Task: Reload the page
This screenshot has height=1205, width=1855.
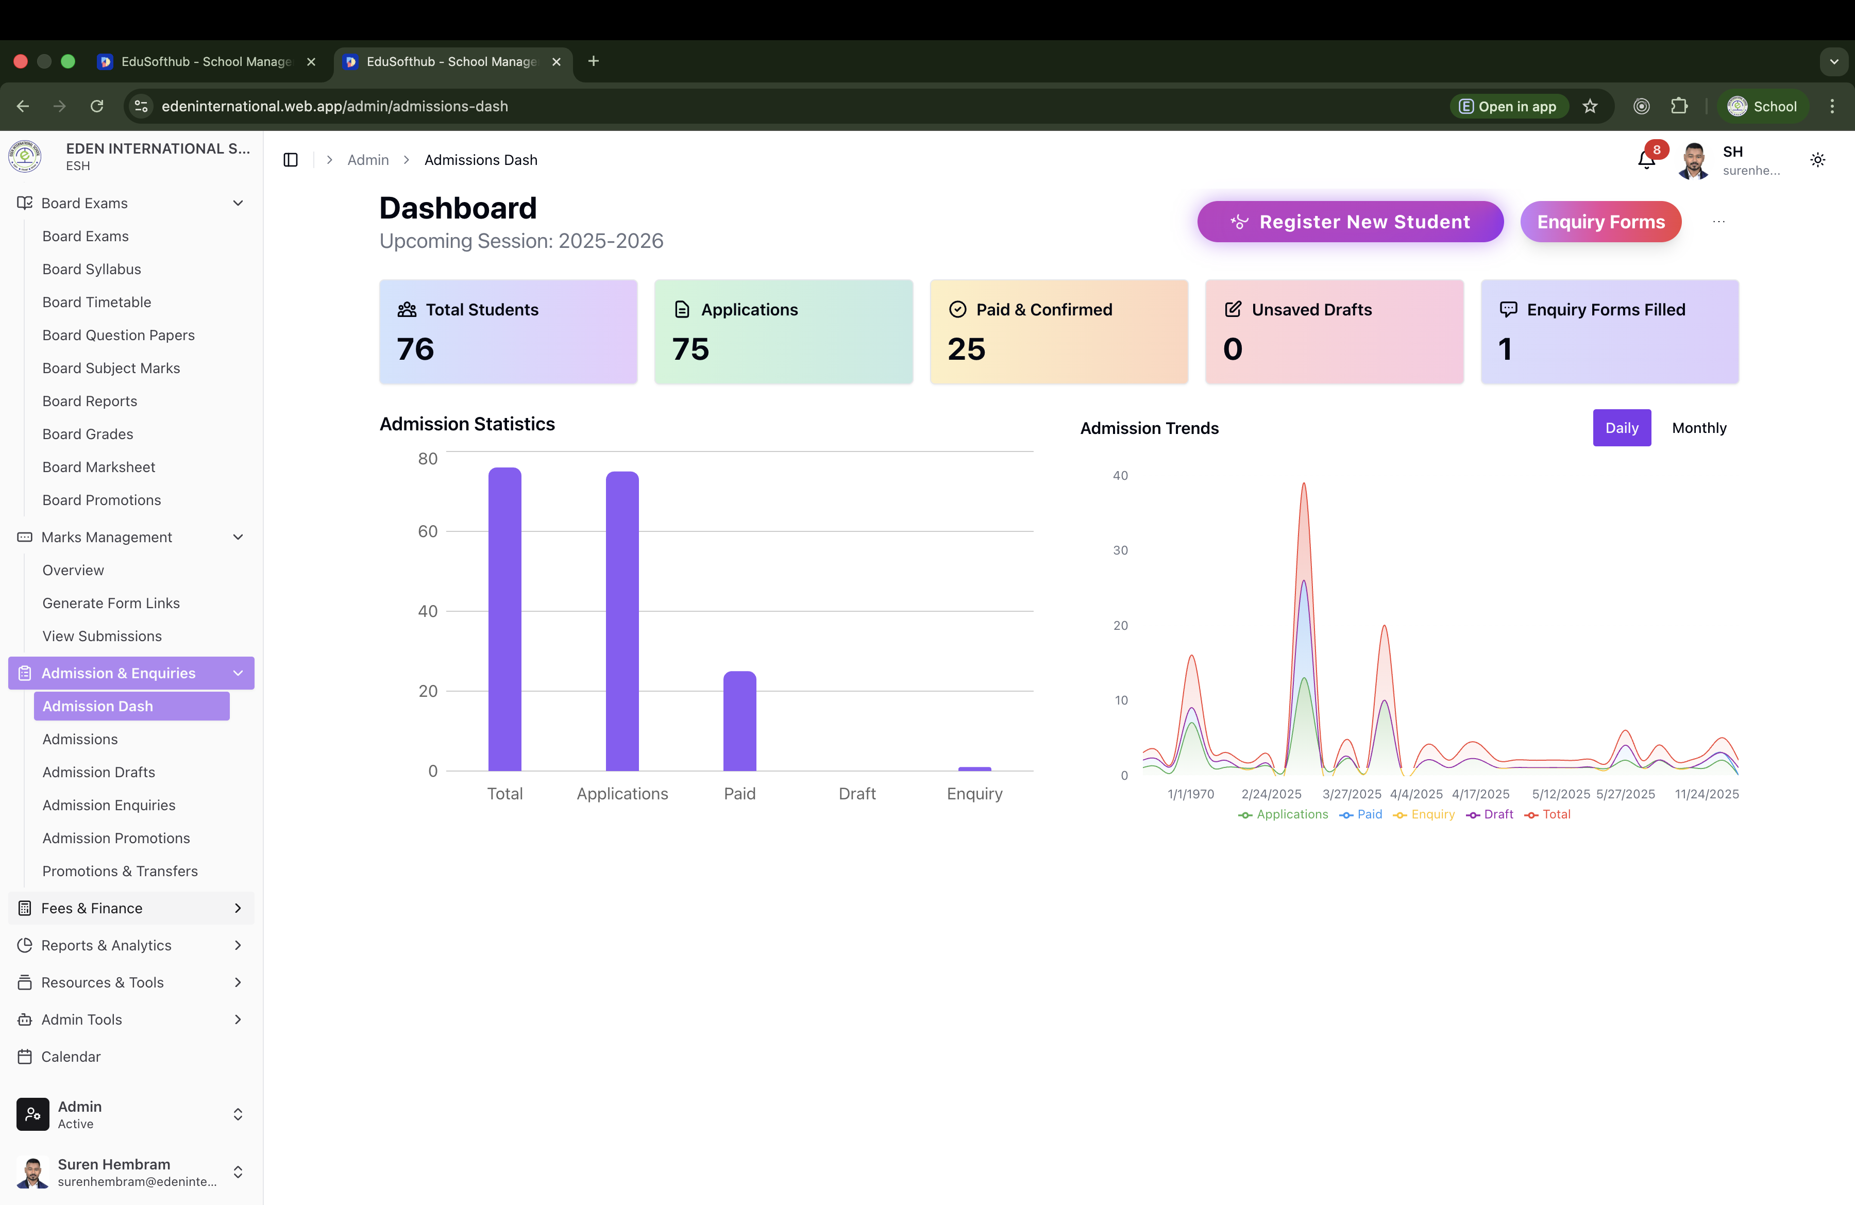Action: pos(97,107)
